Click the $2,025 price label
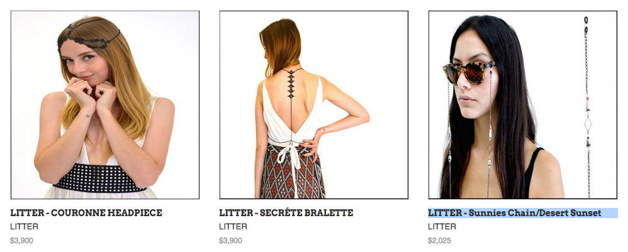Image resolution: width=628 pixels, height=252 pixels. tap(439, 241)
